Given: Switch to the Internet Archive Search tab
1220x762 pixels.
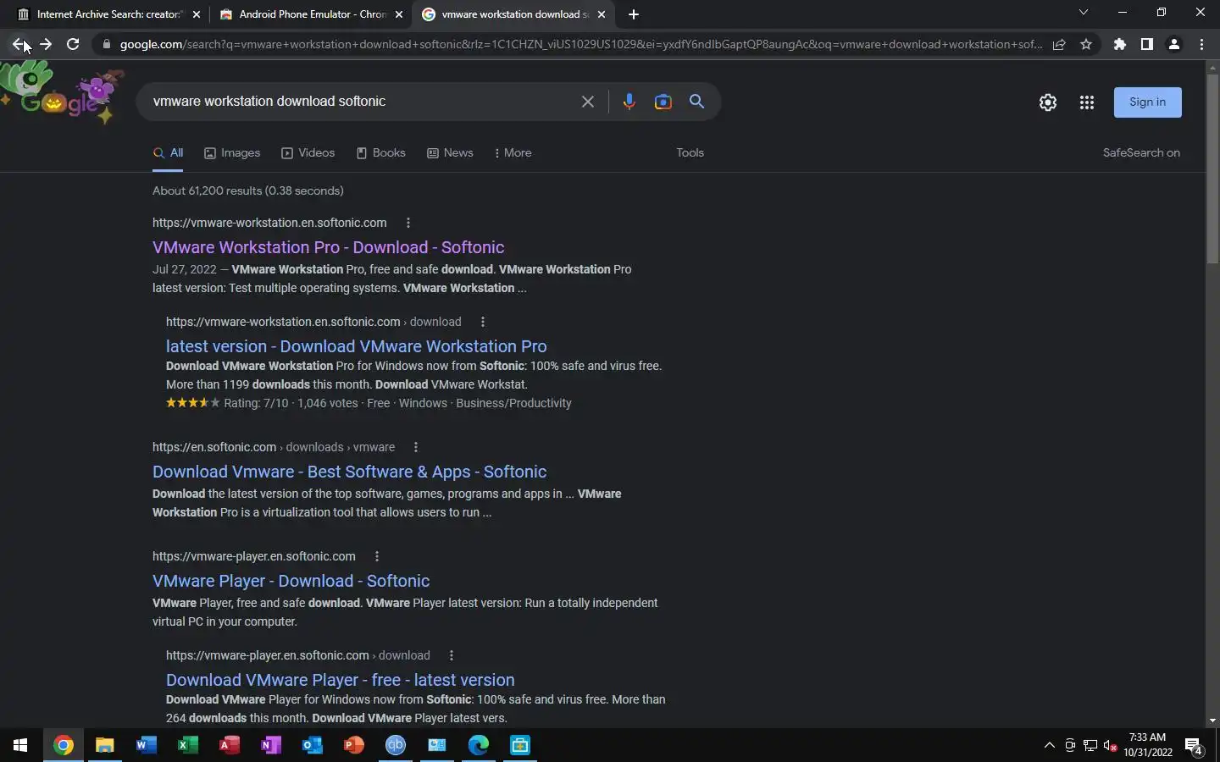Looking at the screenshot, I should tap(108, 14).
